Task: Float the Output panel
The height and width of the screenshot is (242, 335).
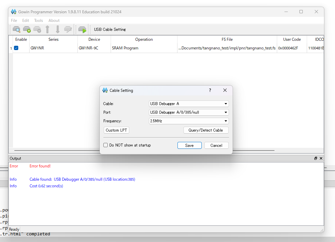Action: pos(316,158)
